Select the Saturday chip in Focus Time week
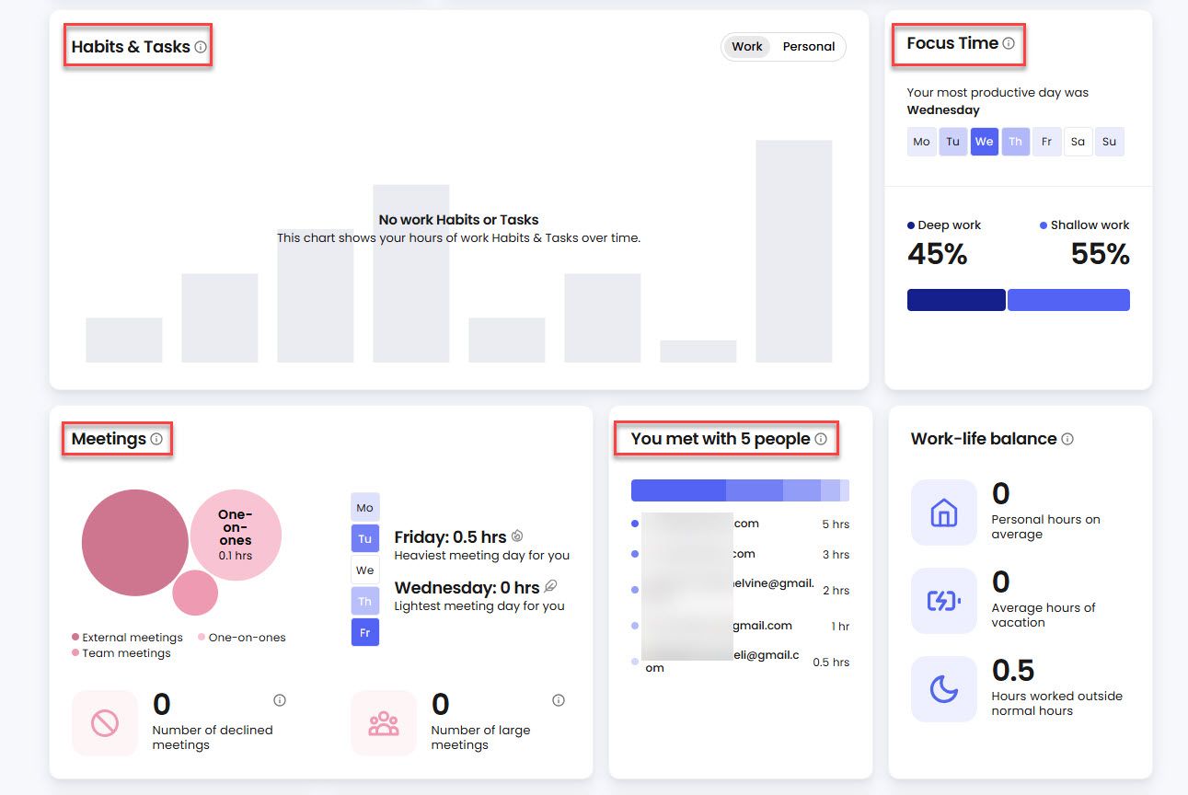The image size is (1188, 795). click(x=1078, y=142)
